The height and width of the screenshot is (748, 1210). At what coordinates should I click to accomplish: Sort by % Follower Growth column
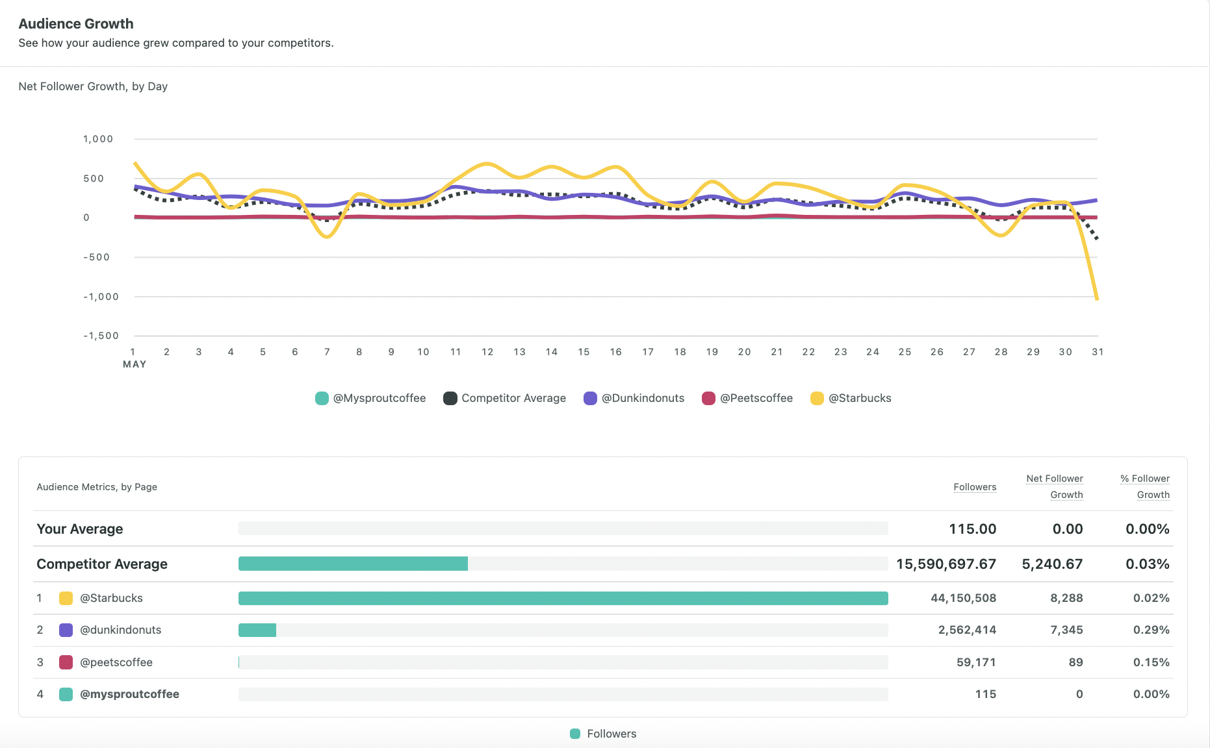coord(1144,486)
